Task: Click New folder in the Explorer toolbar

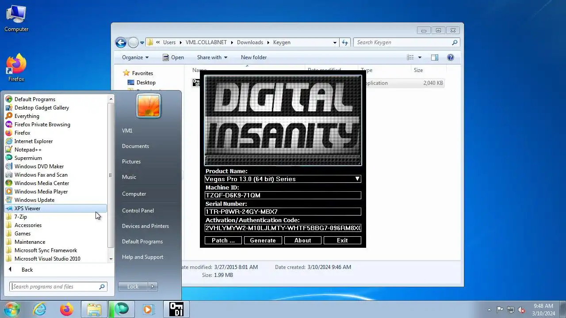Action: pyautogui.click(x=254, y=57)
